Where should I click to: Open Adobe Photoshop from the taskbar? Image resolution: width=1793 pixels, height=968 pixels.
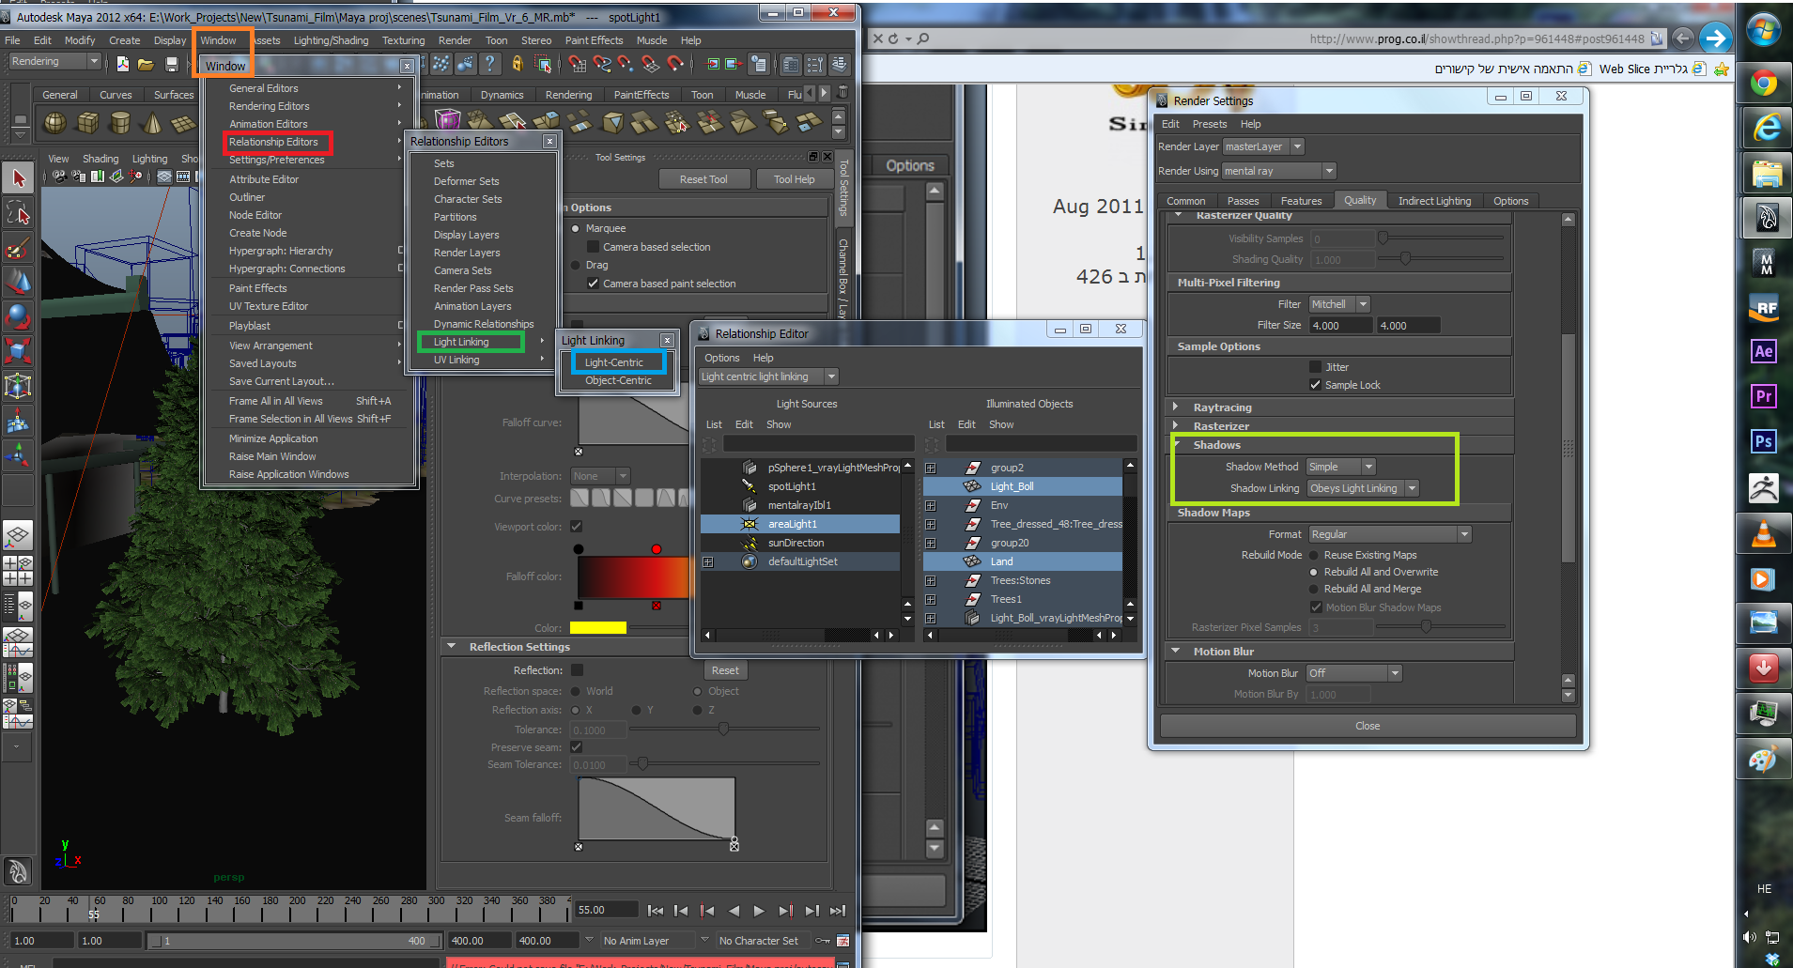pyautogui.click(x=1763, y=441)
